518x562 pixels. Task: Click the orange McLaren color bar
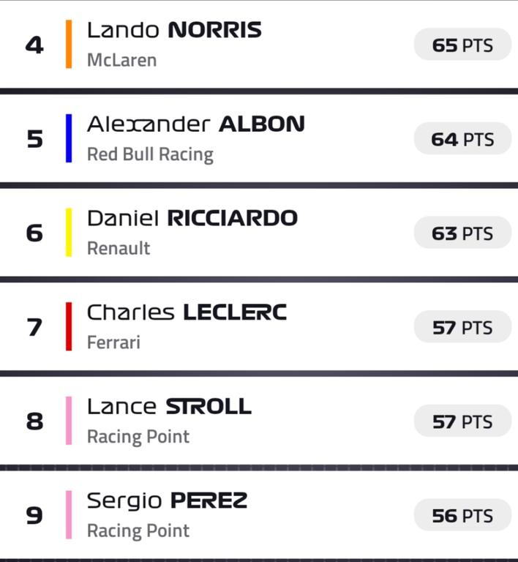(x=69, y=45)
